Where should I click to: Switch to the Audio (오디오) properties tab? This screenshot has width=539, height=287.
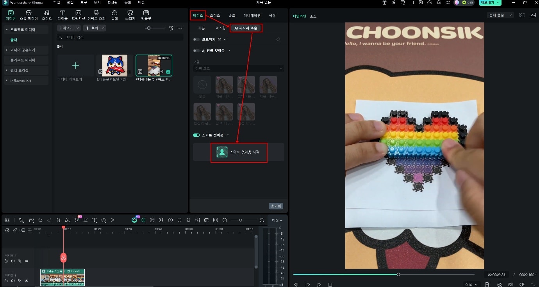coord(215,16)
